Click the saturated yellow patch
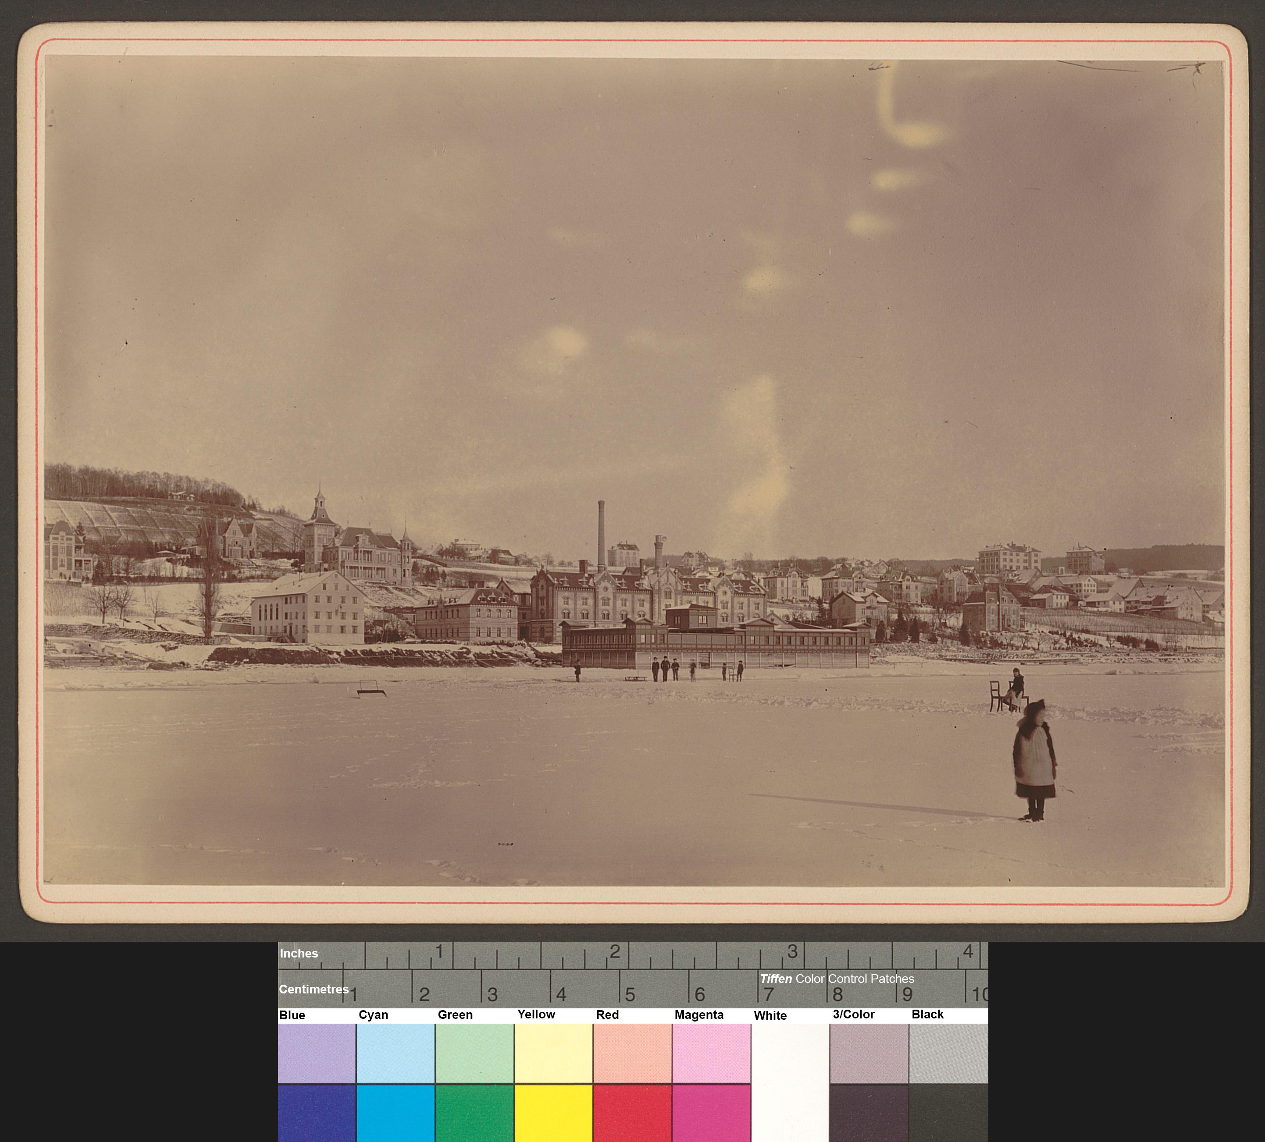The image size is (1265, 1142). coord(553,1113)
